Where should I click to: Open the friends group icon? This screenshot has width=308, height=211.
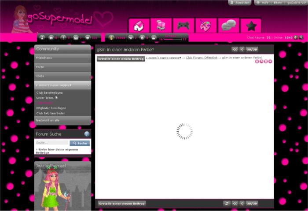(76, 37)
